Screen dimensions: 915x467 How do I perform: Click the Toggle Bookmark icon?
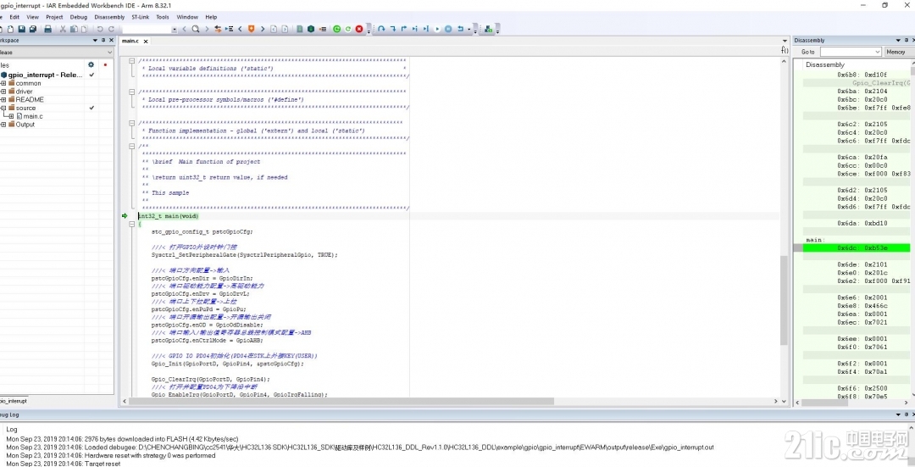252,29
